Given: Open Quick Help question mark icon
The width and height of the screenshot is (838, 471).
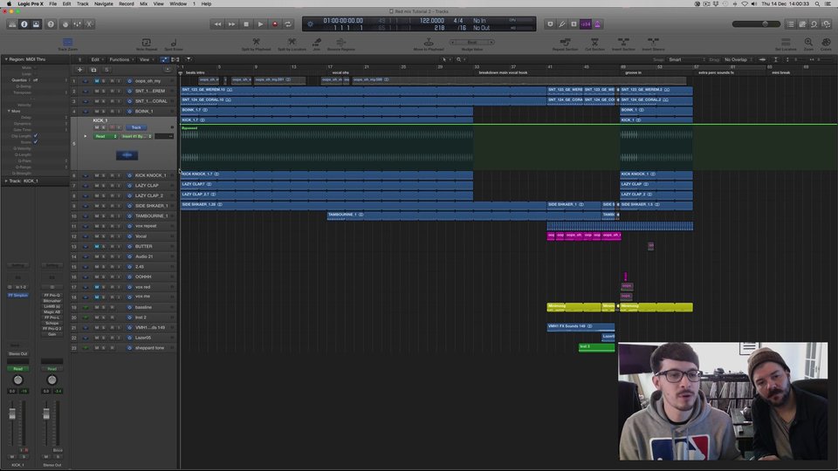Looking at the screenshot, I should coord(51,24).
